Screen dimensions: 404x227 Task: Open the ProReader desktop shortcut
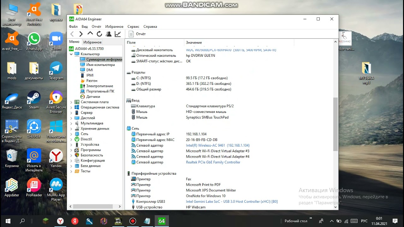[34, 187]
